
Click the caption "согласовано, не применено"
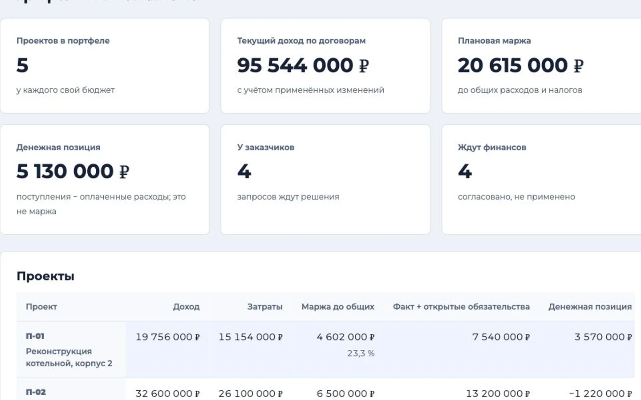pyautogui.click(x=516, y=197)
